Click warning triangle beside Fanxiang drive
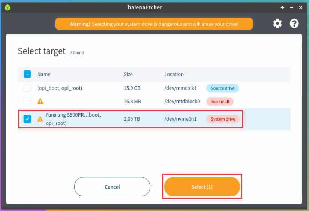The height and width of the screenshot is (211, 309). coord(40,119)
